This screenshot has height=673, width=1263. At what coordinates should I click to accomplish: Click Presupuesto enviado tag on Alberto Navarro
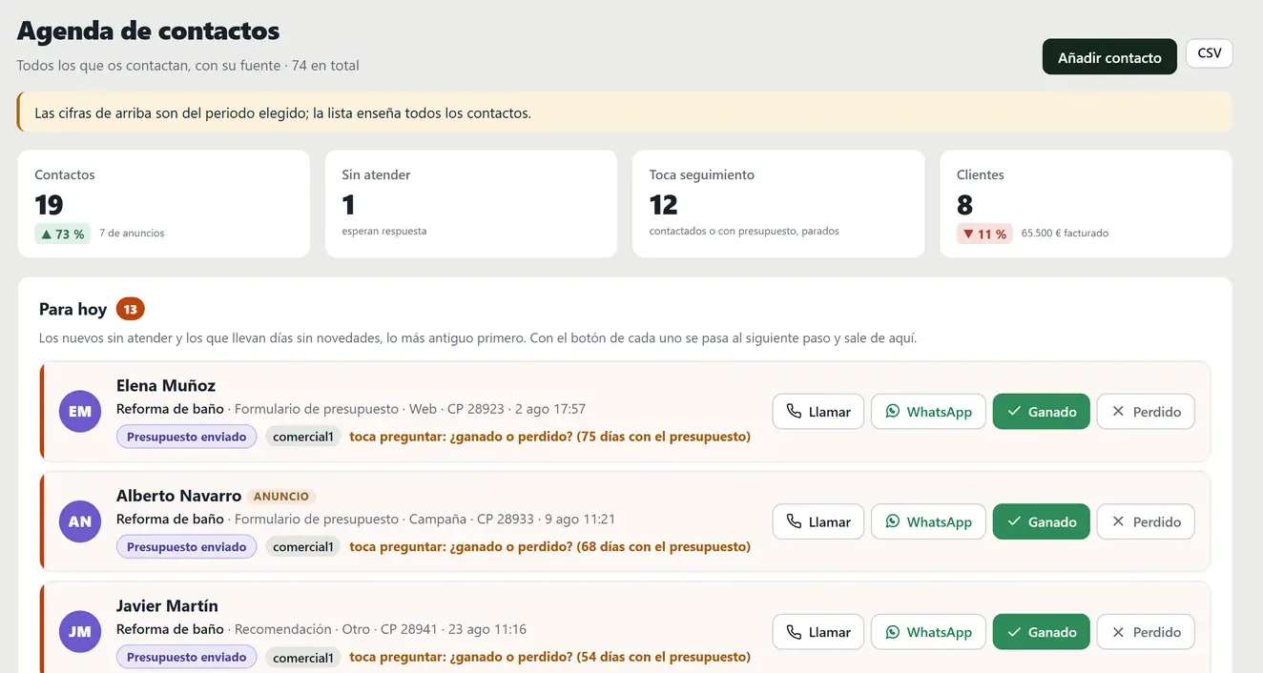coord(187,546)
